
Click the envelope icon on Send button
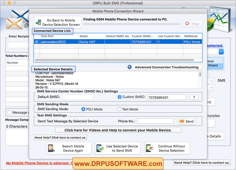pyautogui.click(x=182, y=121)
